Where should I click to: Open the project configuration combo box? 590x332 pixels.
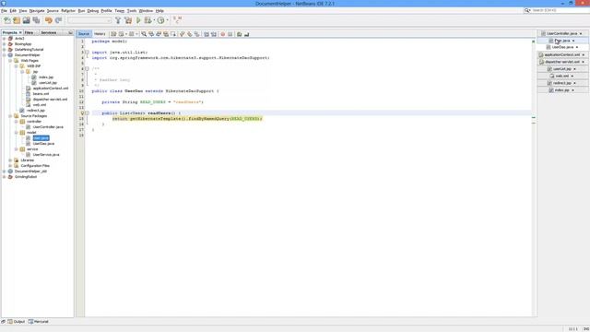coord(89,20)
